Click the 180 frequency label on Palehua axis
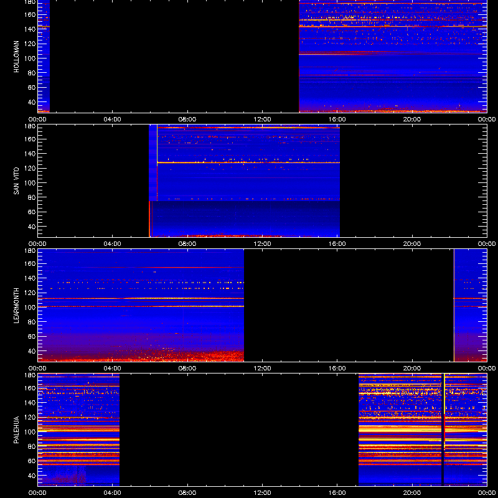The width and height of the screenshot is (498, 498). [x=31, y=375]
